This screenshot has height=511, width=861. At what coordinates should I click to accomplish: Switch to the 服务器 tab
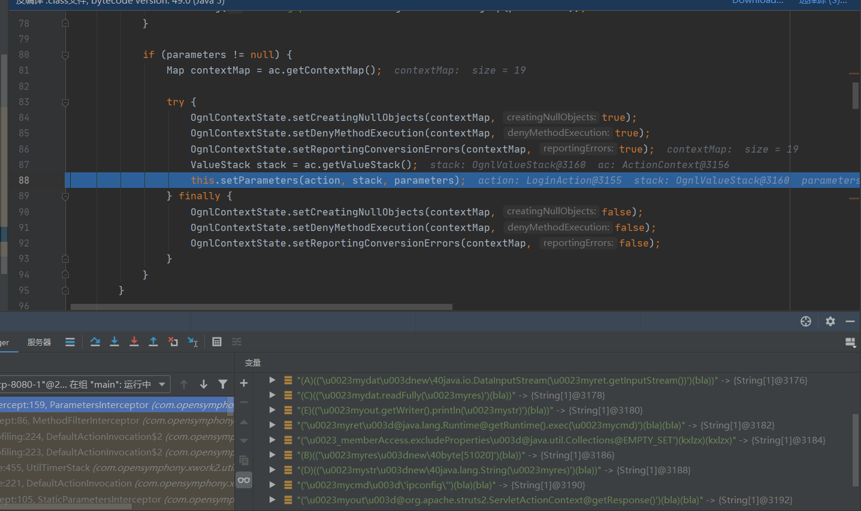pyautogui.click(x=39, y=342)
